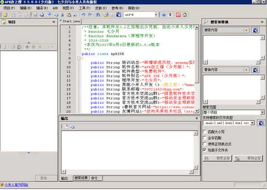Click the undo arrow in the toolbar
Screen dimensions: 267x190
pyautogui.click(x=83, y=15)
